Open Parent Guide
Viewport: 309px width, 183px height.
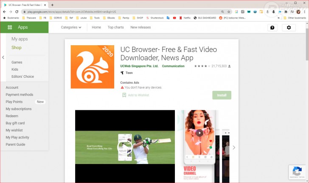pos(15,145)
